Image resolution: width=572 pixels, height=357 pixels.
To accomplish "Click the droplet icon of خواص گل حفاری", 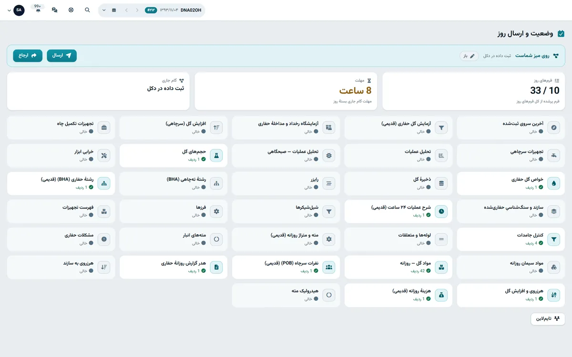I will 554,183.
